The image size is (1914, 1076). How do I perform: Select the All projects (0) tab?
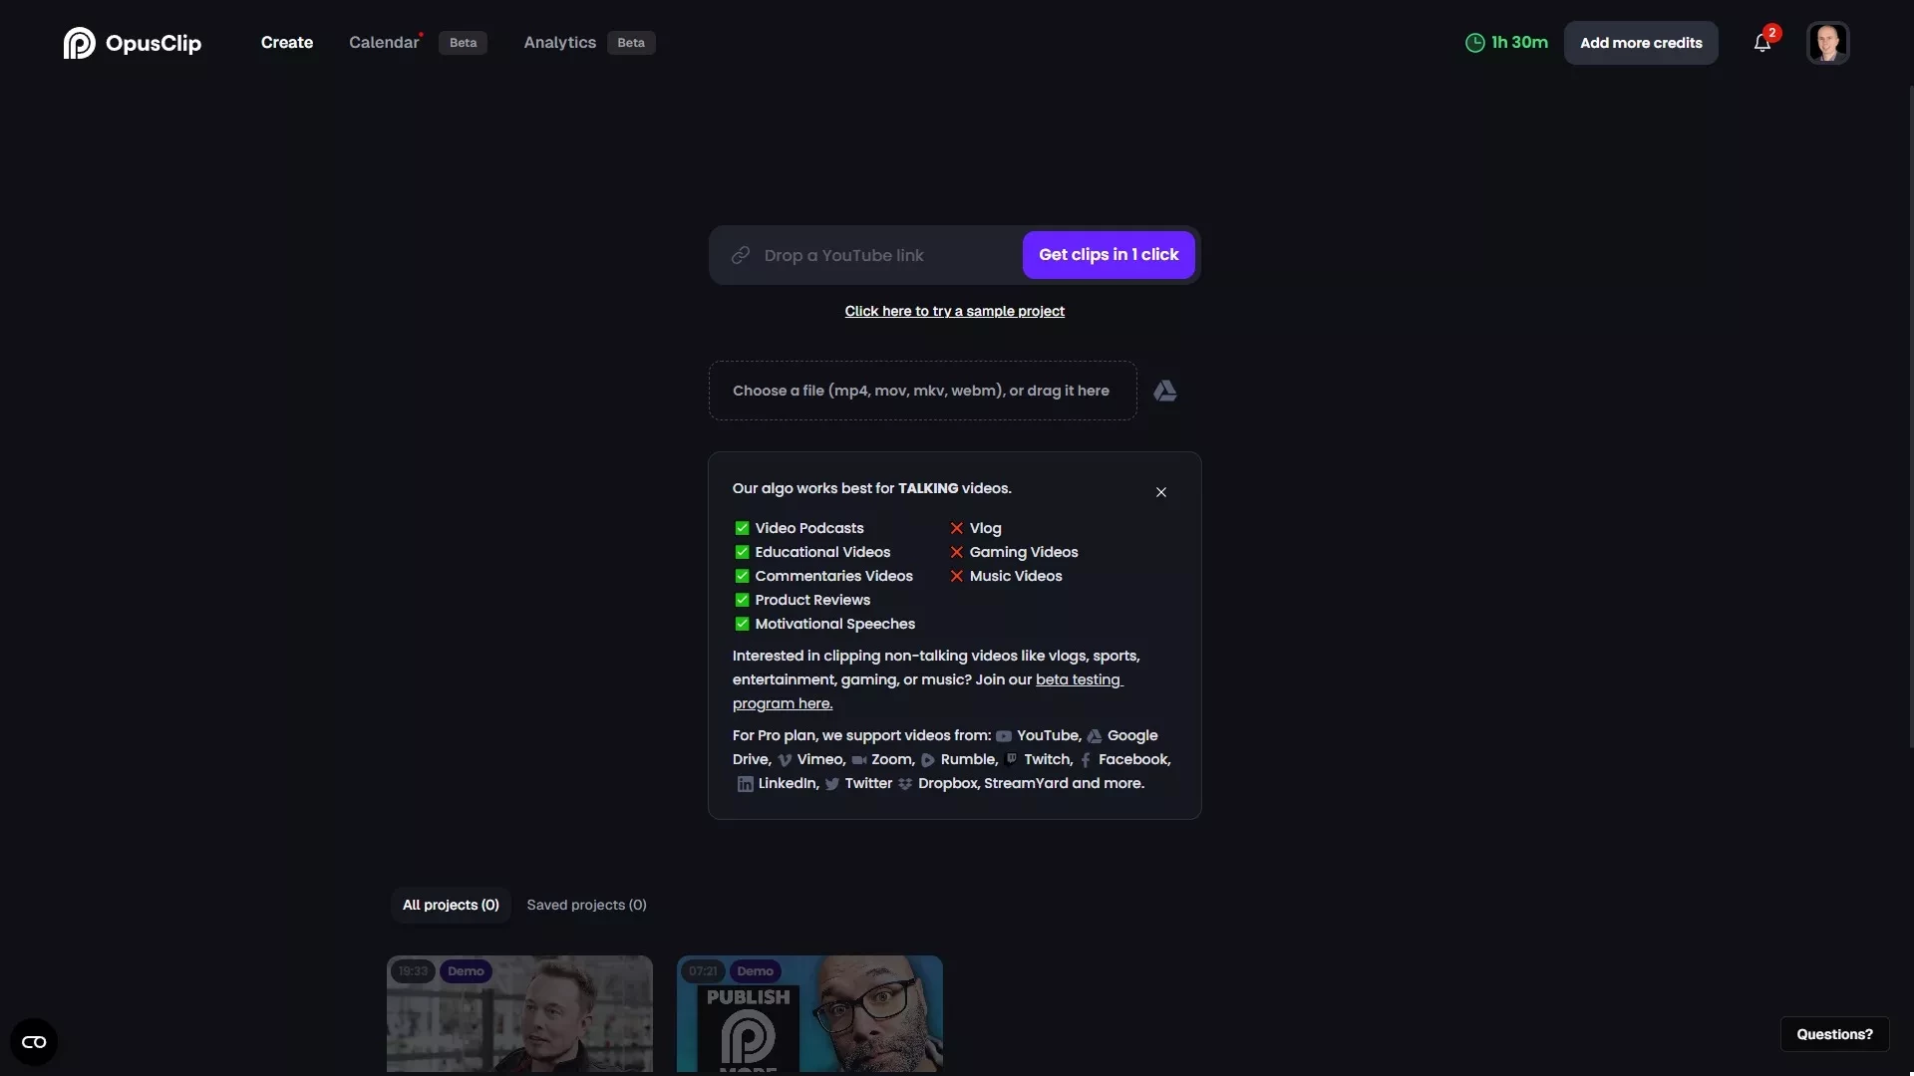point(451,905)
